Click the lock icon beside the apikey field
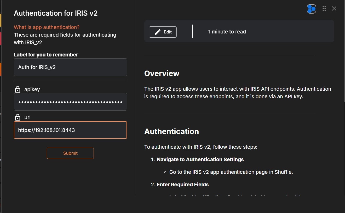345x213 pixels. pyautogui.click(x=18, y=89)
